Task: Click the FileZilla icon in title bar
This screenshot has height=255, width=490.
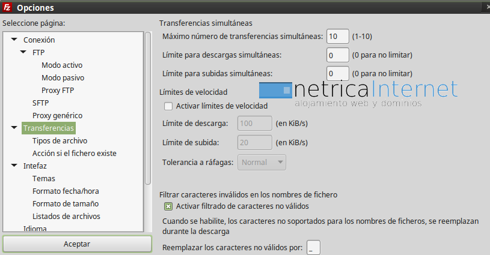Action: tap(7, 8)
